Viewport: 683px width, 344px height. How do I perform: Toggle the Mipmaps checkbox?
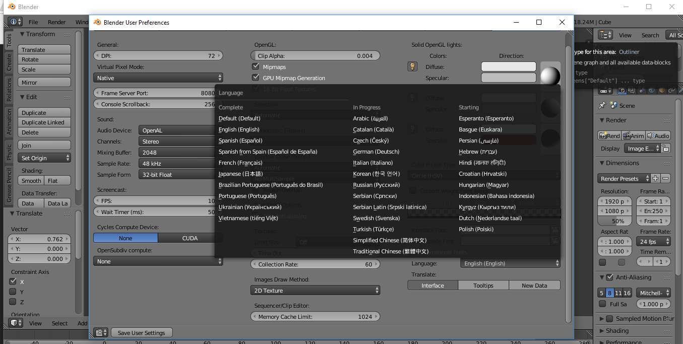(x=255, y=66)
